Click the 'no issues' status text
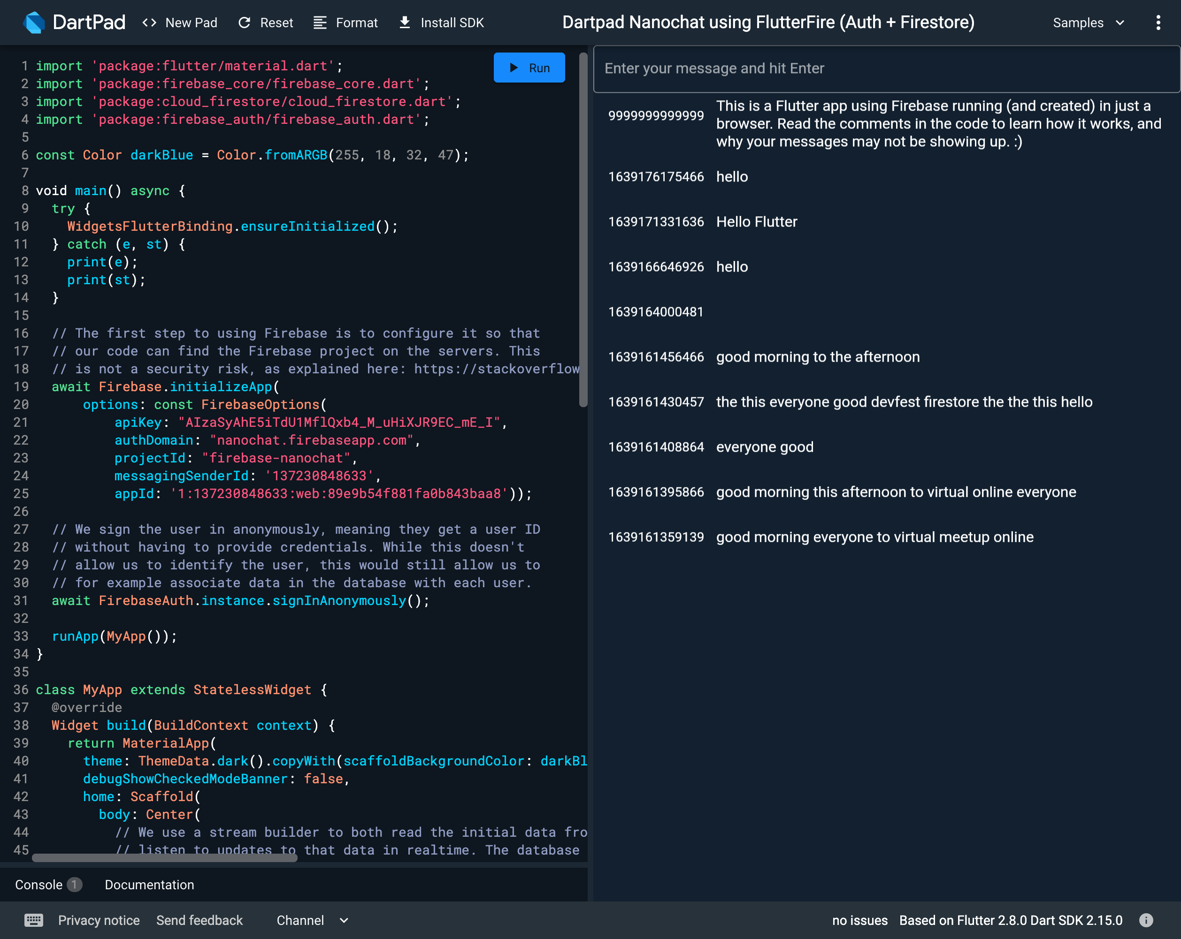The image size is (1181, 939). click(859, 920)
